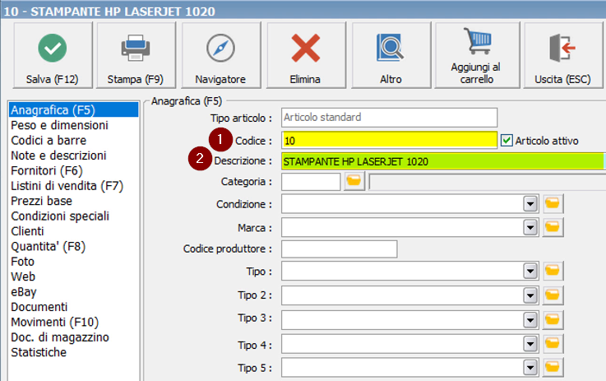The height and width of the screenshot is (381, 606).
Task: Open folder icon beside Tipo 2
Action: 553,295
